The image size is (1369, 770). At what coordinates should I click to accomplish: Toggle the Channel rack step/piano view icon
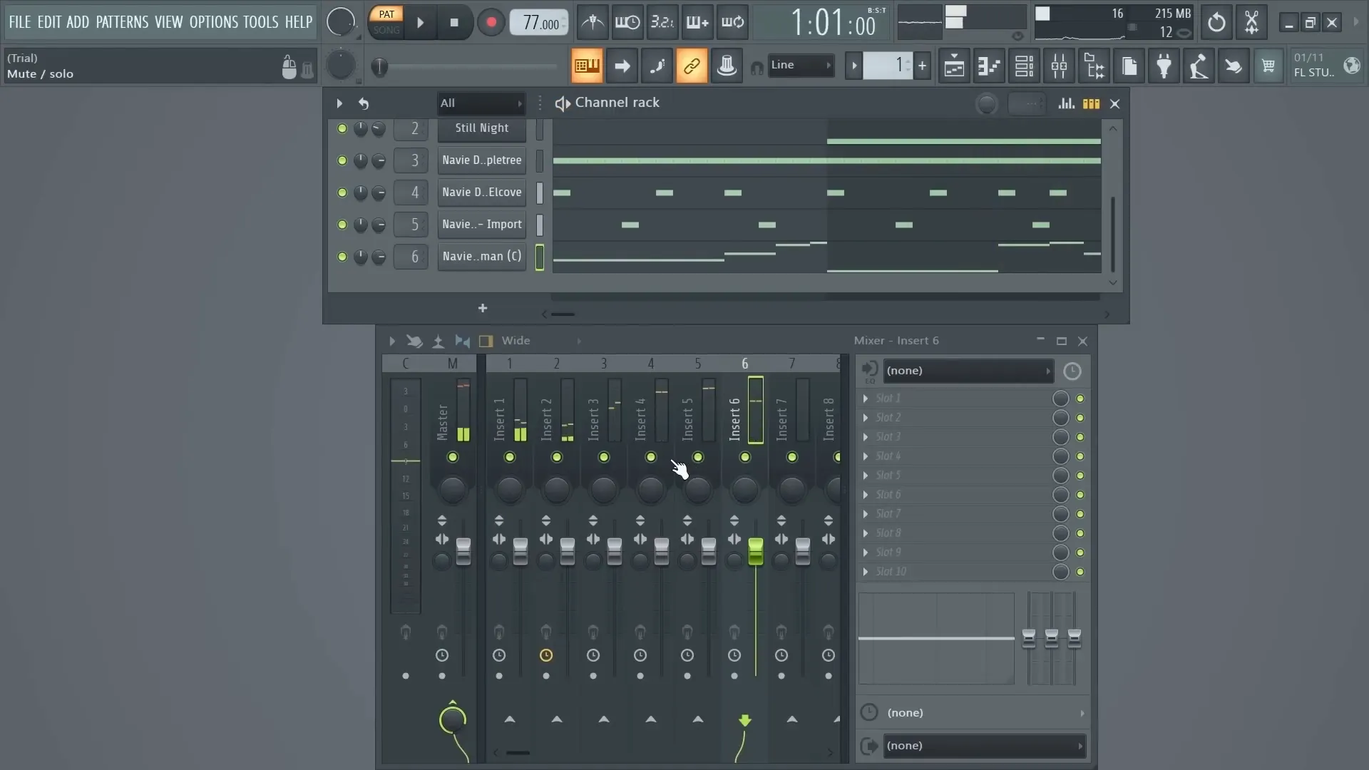click(x=1091, y=103)
